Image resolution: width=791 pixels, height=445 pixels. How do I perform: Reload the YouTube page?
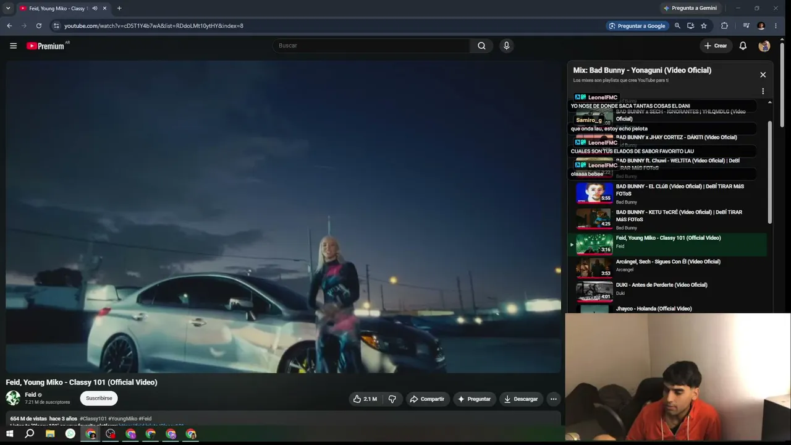click(x=39, y=26)
